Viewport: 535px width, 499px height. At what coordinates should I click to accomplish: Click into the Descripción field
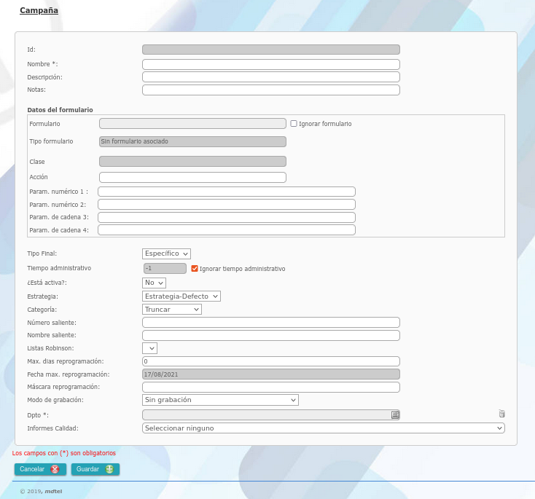click(271, 76)
